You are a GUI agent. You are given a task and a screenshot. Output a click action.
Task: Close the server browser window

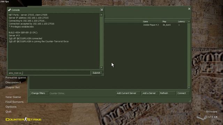(x=189, y=9)
